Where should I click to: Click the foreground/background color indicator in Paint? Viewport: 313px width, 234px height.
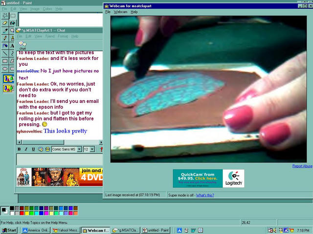click(4, 211)
